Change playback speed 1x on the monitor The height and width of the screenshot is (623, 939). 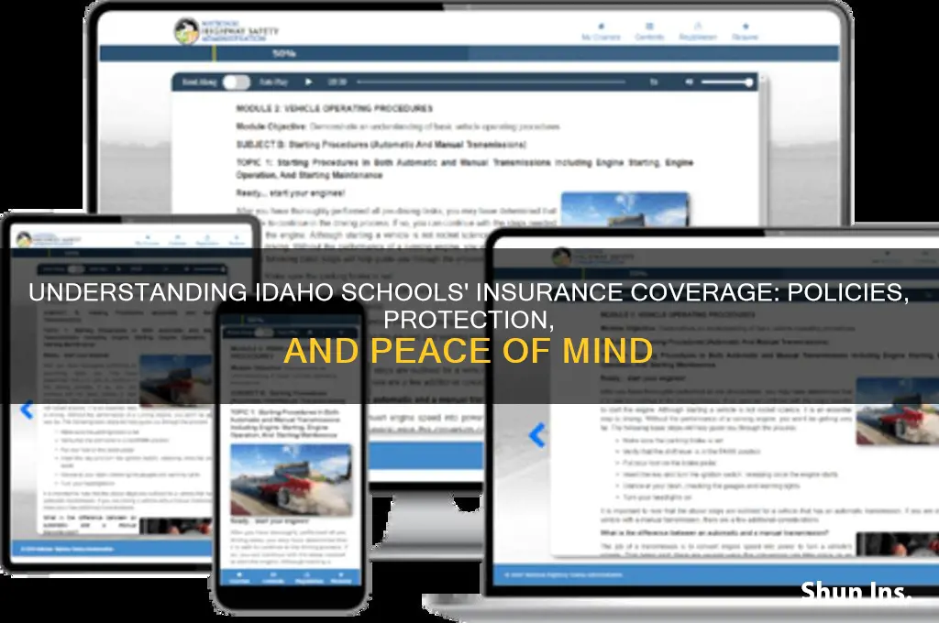pyautogui.click(x=654, y=82)
